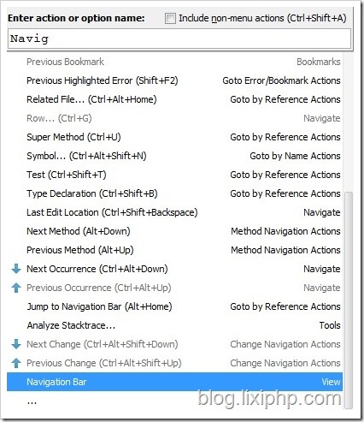The width and height of the screenshot is (364, 422).
Task: Click the results list scrollbar thumb
Action: pyautogui.click(x=348, y=301)
